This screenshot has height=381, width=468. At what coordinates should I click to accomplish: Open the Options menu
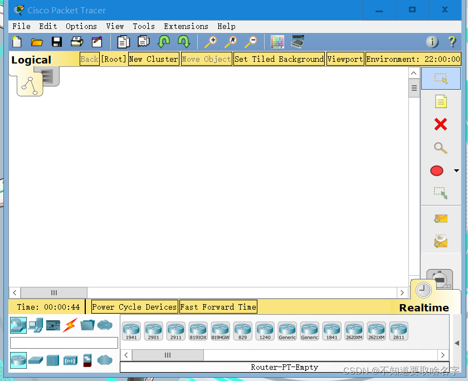pyautogui.click(x=81, y=26)
